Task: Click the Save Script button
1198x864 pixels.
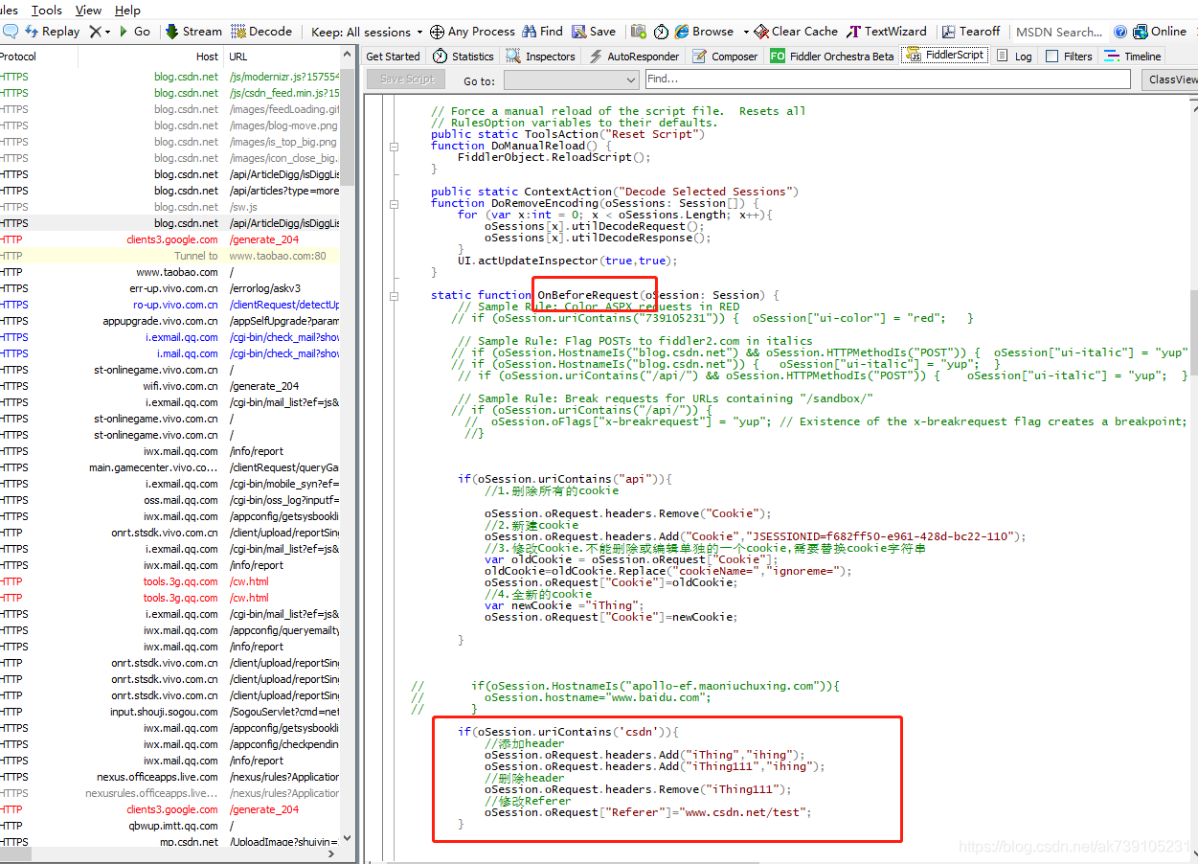Action: click(407, 80)
